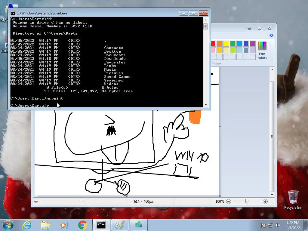This screenshot has height=231, width=308.
Task: Close the cmd.exe window
Action: 204,13
